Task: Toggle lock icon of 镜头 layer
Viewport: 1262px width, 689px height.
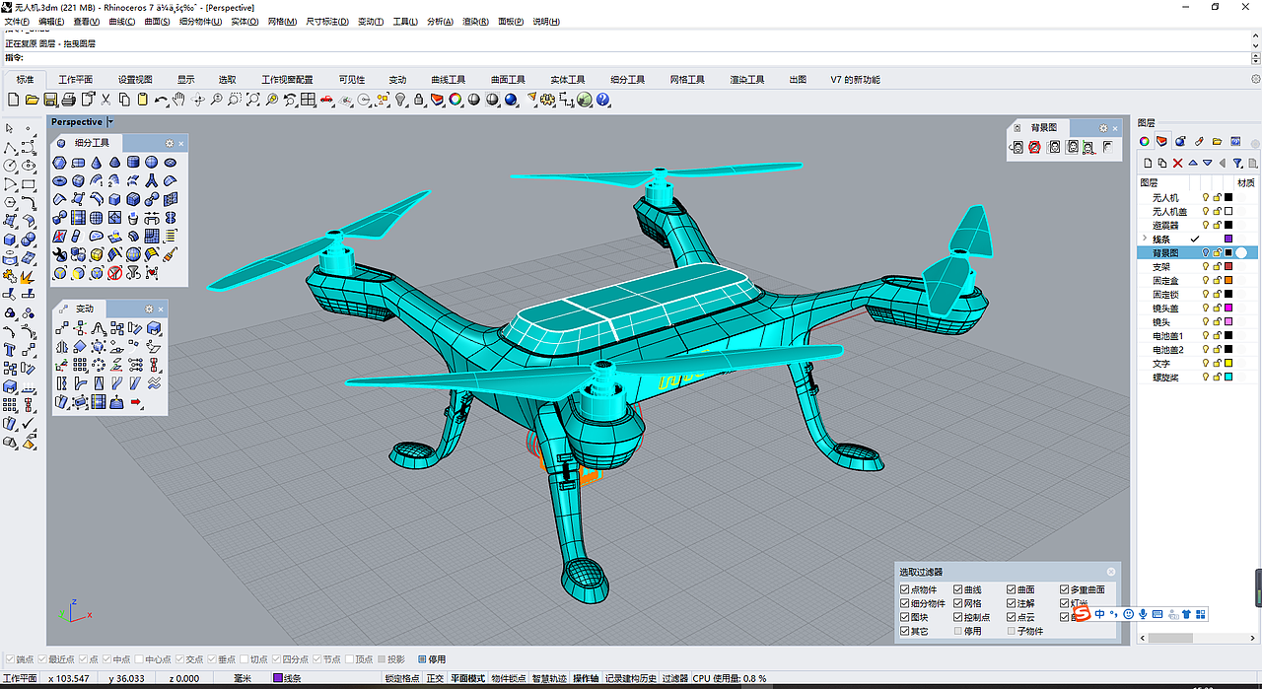Action: (1217, 321)
